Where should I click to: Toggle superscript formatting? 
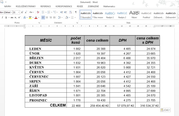pyautogui.click(x=19, y=17)
